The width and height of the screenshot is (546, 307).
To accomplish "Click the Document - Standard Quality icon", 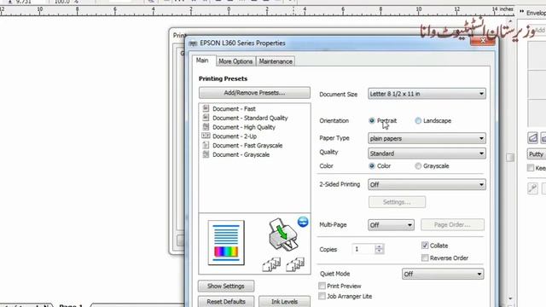I will click(206, 118).
